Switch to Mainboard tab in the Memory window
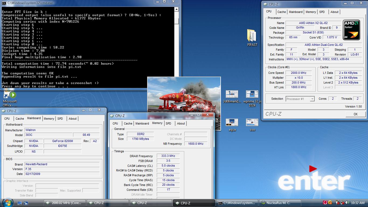 pyautogui.click(x=142, y=123)
